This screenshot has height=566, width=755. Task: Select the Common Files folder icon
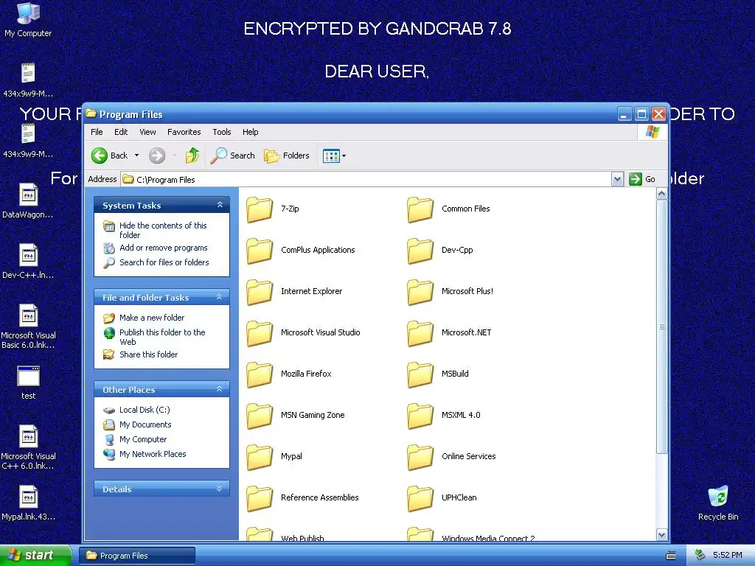(420, 209)
